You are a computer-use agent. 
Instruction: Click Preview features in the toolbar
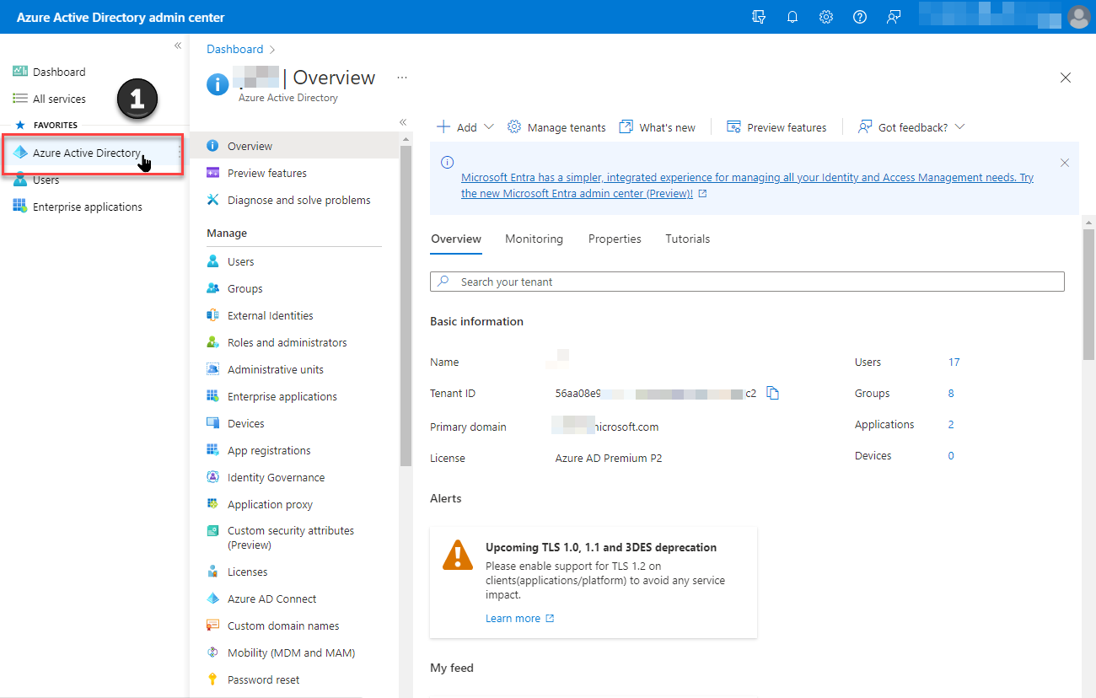(776, 127)
